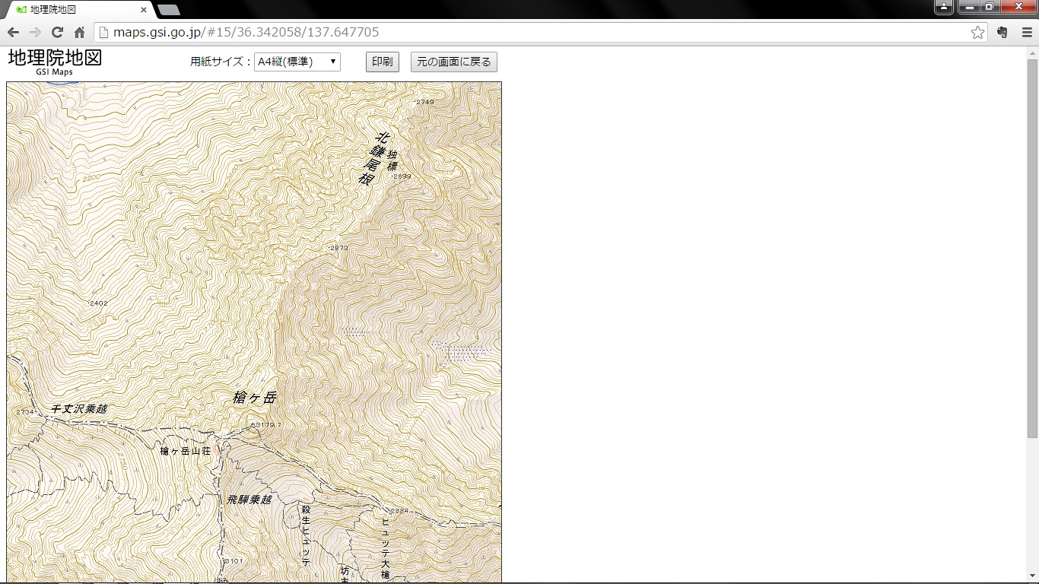Viewport: 1039px width, 584px height.
Task: Click the 千丈沢乗越 label on map
Action: 79,409
